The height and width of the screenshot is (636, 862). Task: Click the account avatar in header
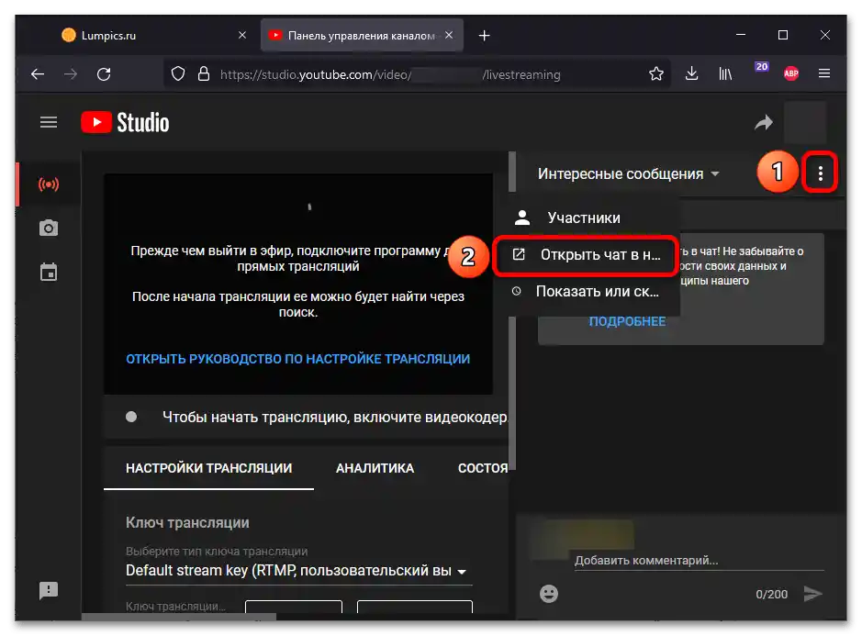pos(804,122)
